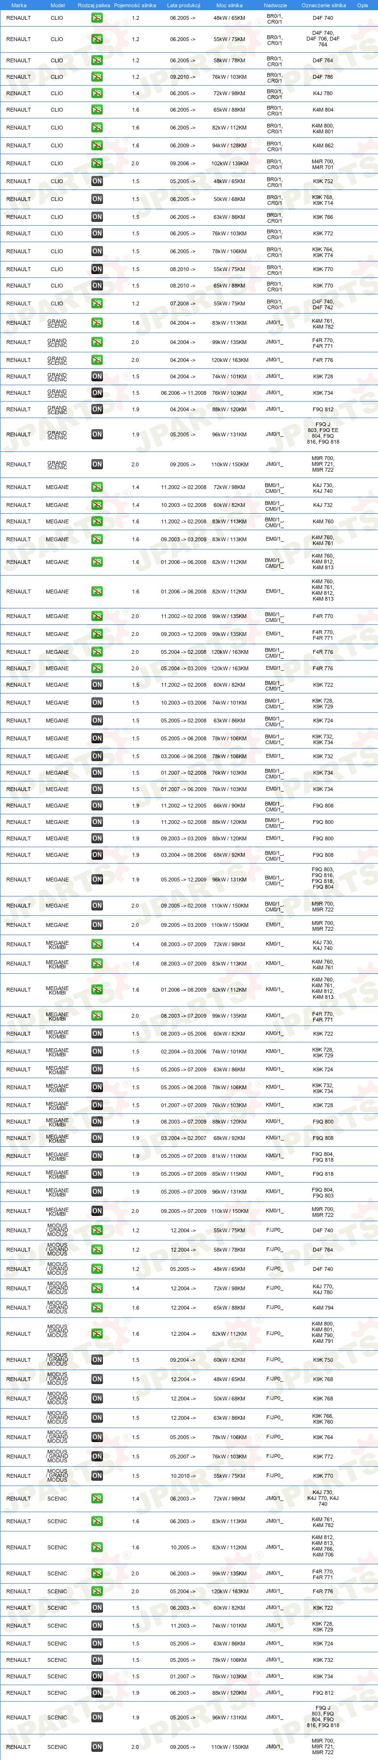378x1760 pixels.
Task: Select the 94kW / 128KM power cell
Action: (x=230, y=145)
